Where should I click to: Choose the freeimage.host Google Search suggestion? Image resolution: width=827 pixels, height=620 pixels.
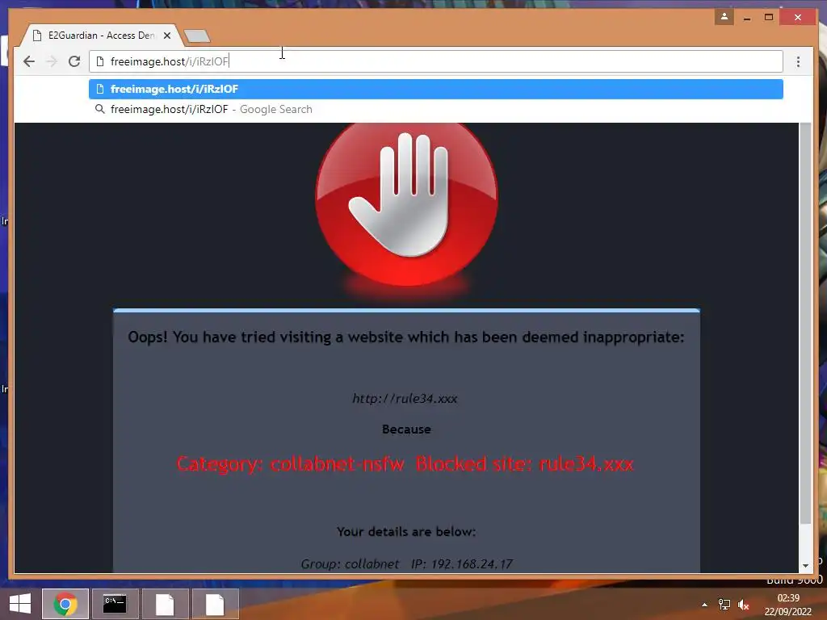[x=435, y=109]
